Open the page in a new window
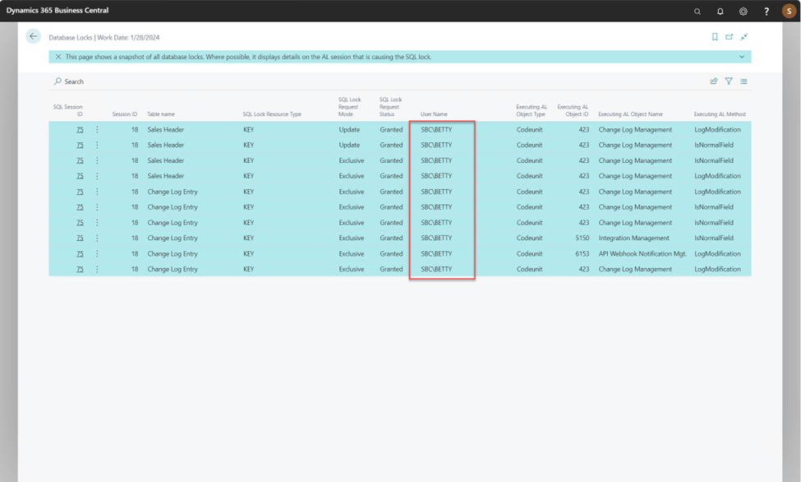The width and height of the screenshot is (801, 482). 730,37
